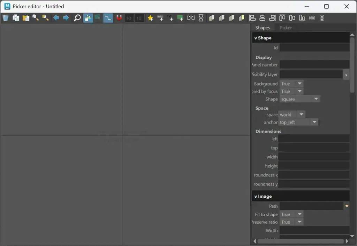Close the Picker editor window
The image size is (357, 246).
tap(346, 6)
